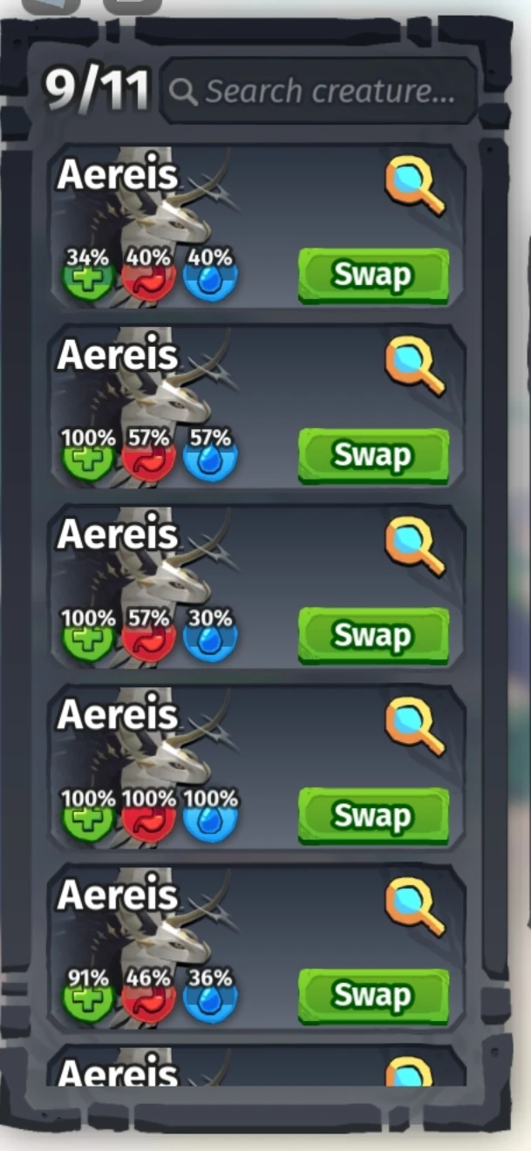Click the 100% water icon on fourth Aereis
This screenshot has height=1151, width=531.
tap(210, 820)
